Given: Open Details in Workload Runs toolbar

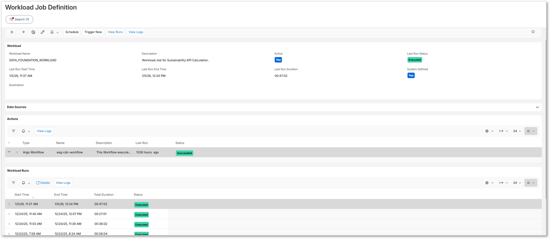Looking at the screenshot, I should (43, 183).
